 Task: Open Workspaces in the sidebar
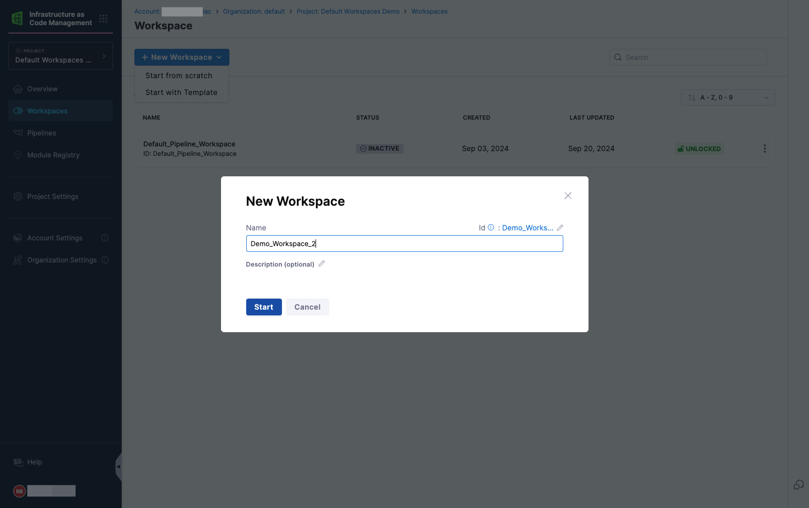tap(60, 111)
